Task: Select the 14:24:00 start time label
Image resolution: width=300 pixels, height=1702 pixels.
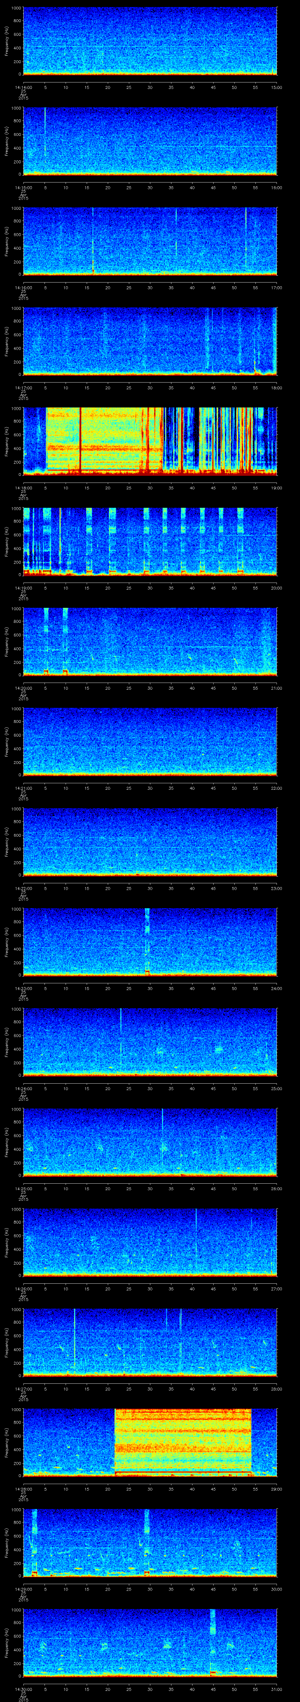Action: point(23,1088)
